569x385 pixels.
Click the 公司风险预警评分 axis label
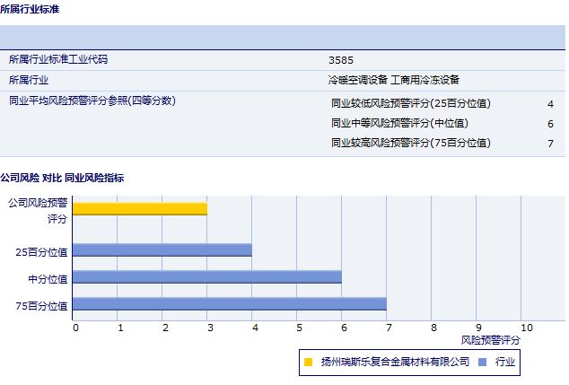38,211
